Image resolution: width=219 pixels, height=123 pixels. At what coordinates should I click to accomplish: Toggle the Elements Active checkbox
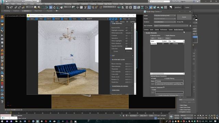click(151, 36)
